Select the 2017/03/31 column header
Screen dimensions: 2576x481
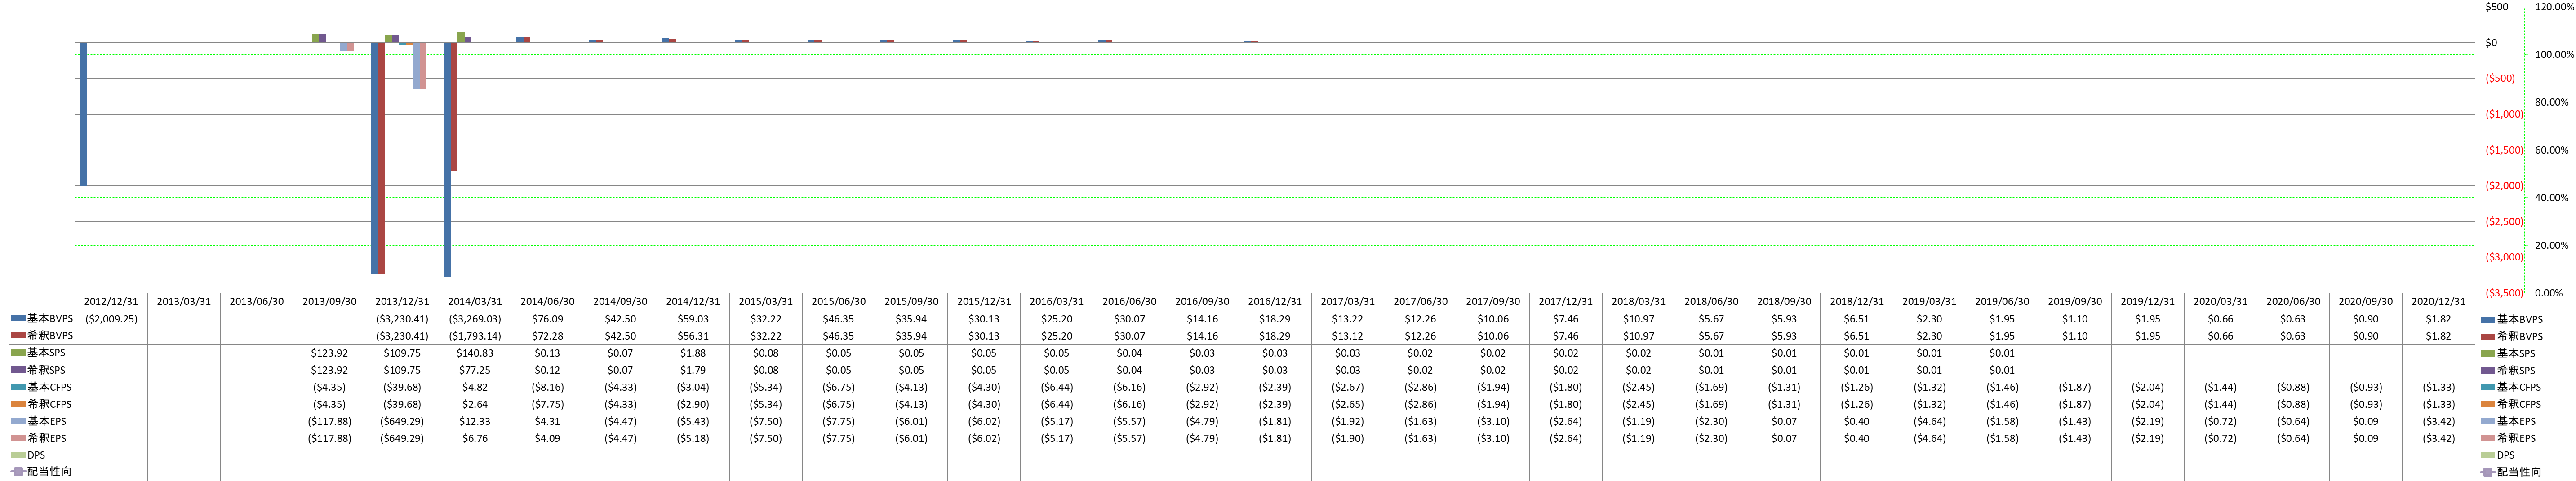[x=1348, y=301]
